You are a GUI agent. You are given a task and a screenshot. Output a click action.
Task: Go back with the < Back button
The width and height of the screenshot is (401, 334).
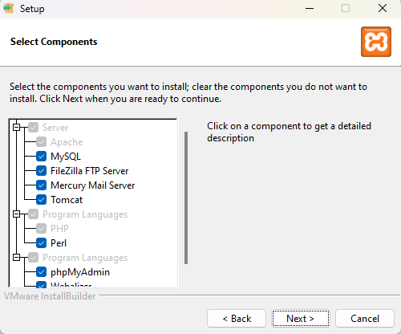tap(237, 319)
